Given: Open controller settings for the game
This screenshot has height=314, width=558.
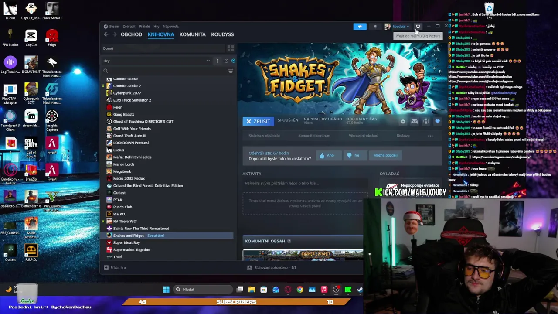Looking at the screenshot, I should click(415, 122).
